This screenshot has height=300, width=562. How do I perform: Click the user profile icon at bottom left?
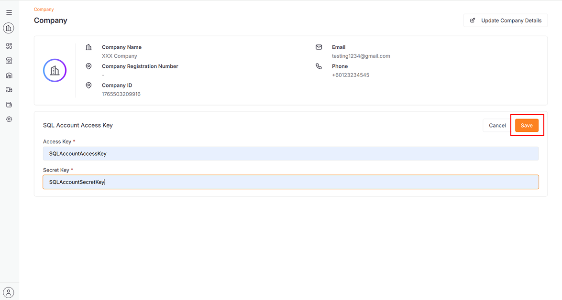[x=9, y=292]
